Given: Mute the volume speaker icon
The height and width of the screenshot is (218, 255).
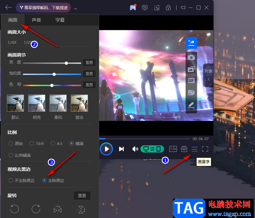Looking at the screenshot, I should tap(135, 149).
